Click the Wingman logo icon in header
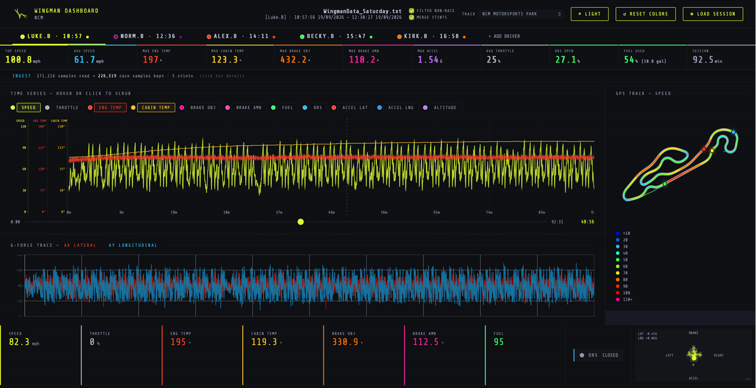The image size is (756, 388). 21,14
